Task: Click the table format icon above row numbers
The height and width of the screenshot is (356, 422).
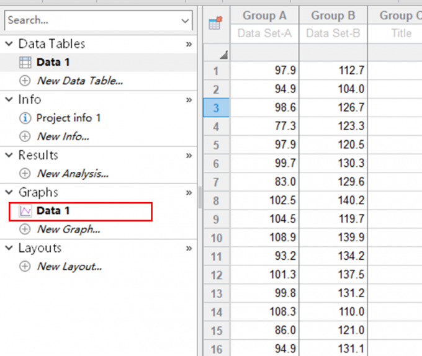Action: (x=215, y=22)
